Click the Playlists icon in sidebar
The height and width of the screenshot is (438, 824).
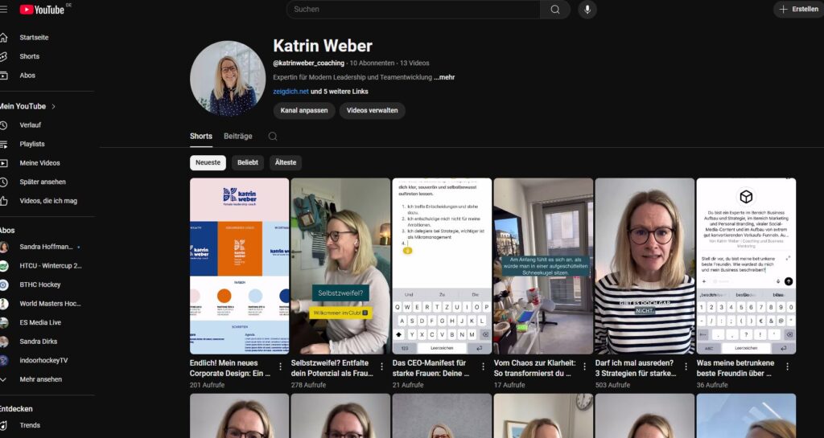point(4,144)
